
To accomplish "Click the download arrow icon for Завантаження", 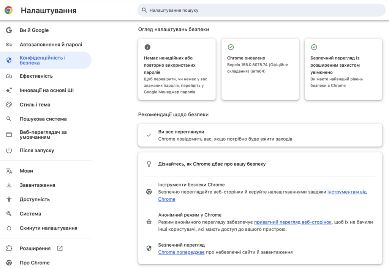I will click(x=9, y=185).
